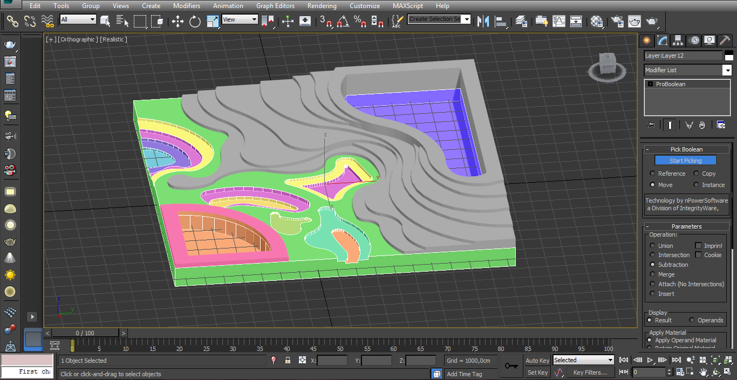The height and width of the screenshot is (380, 737).
Task: Open the Modifier List dropdown
Action: (x=688, y=70)
